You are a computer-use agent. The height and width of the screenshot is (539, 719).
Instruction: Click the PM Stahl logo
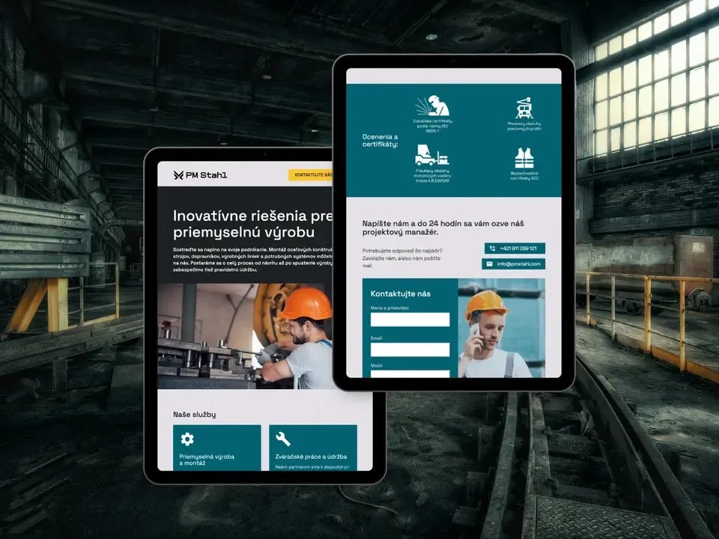[x=200, y=174]
